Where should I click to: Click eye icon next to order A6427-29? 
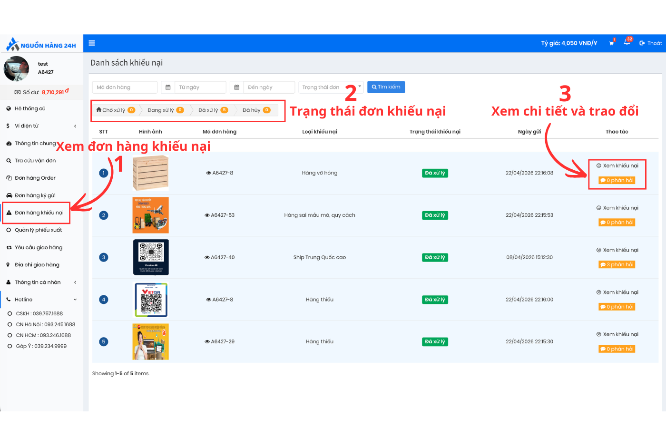coord(207,342)
